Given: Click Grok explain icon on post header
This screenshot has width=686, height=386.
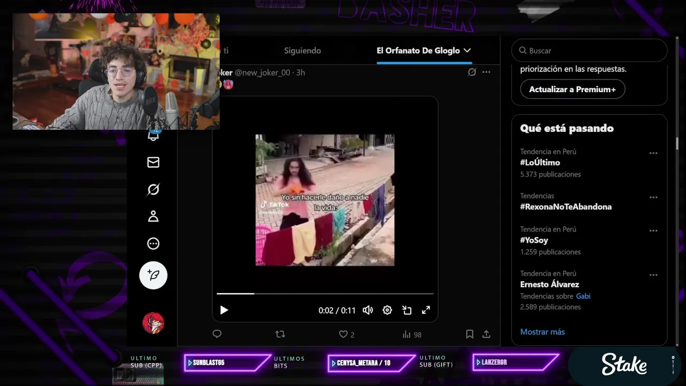Looking at the screenshot, I should [472, 72].
